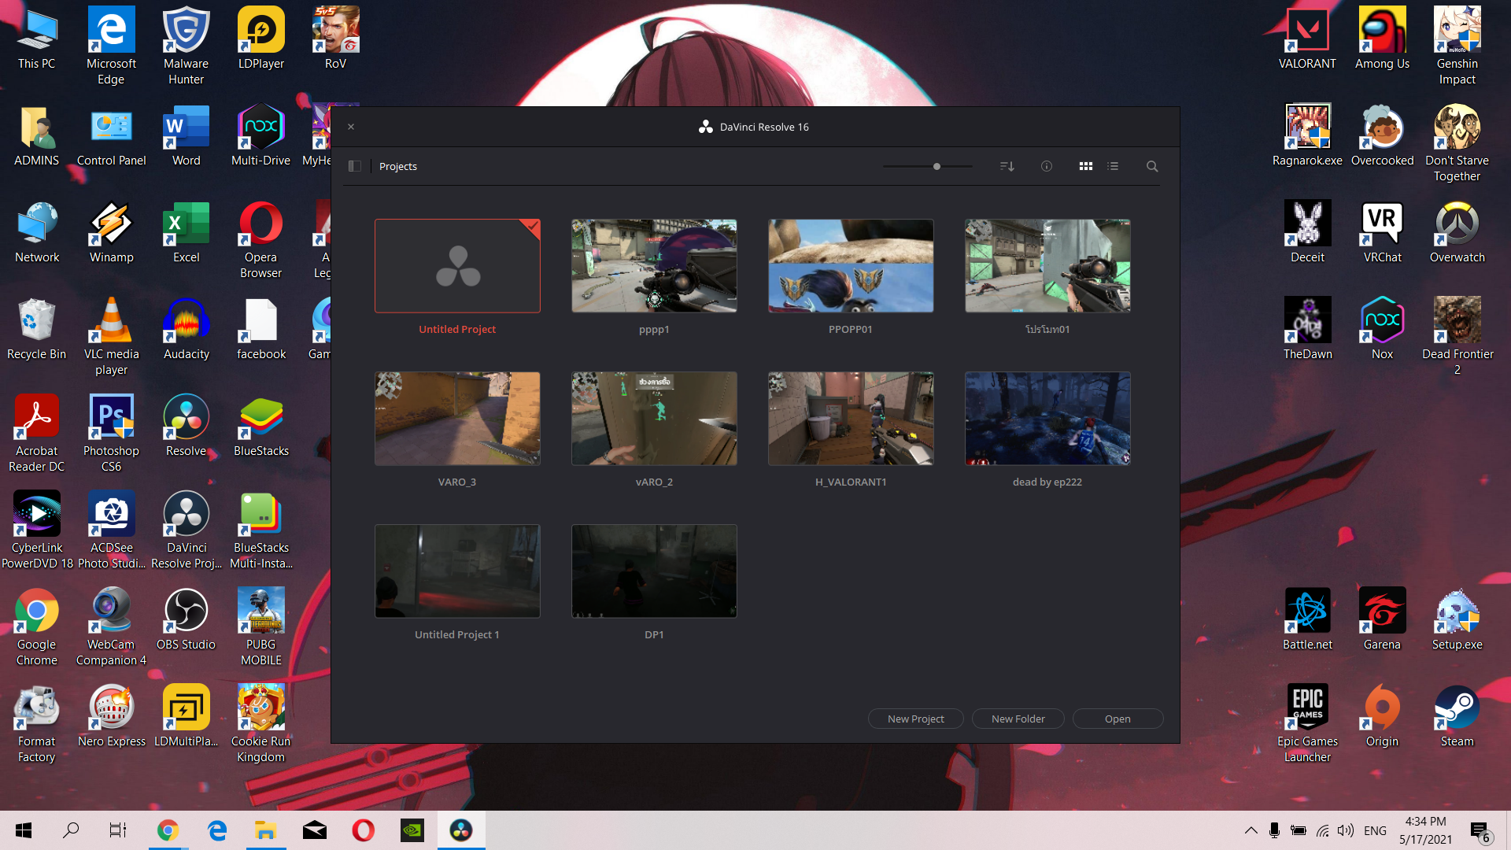Open taskbar clock showing 4:34 PM
1511x850 pixels.
[1425, 830]
